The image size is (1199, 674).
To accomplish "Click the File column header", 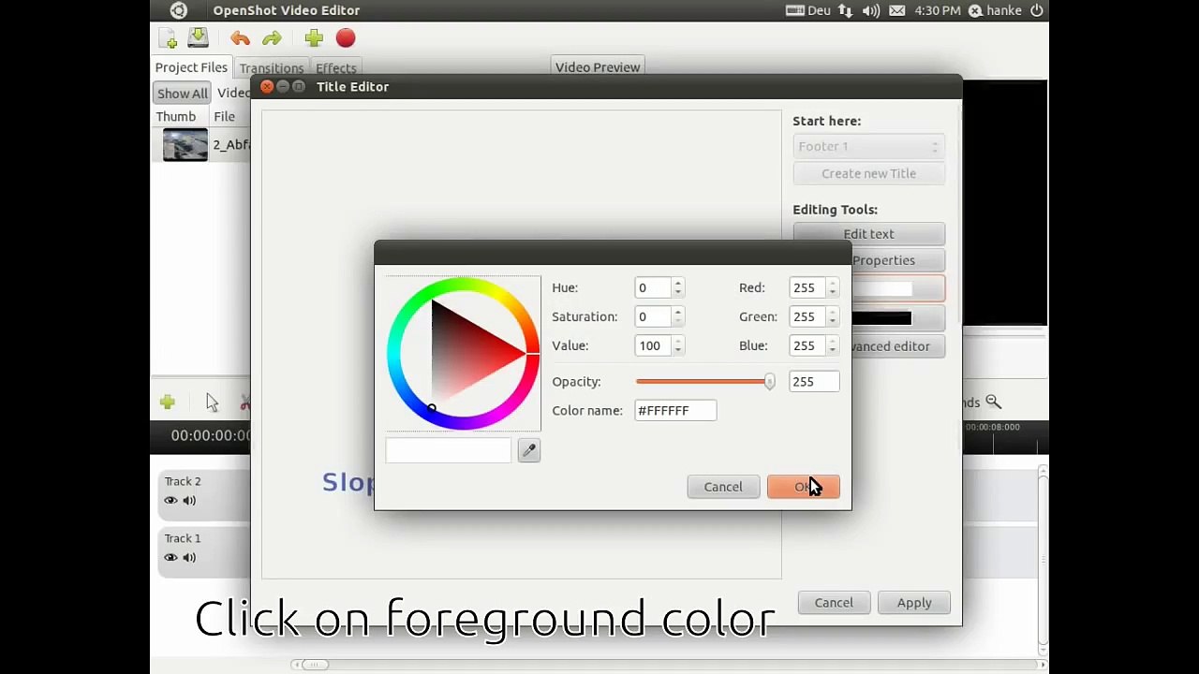I will [x=224, y=117].
